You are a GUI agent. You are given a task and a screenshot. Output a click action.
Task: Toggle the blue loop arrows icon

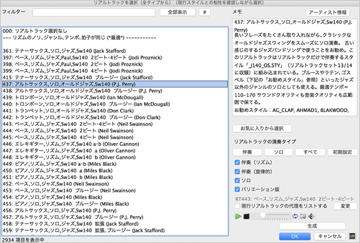click(x=295, y=216)
